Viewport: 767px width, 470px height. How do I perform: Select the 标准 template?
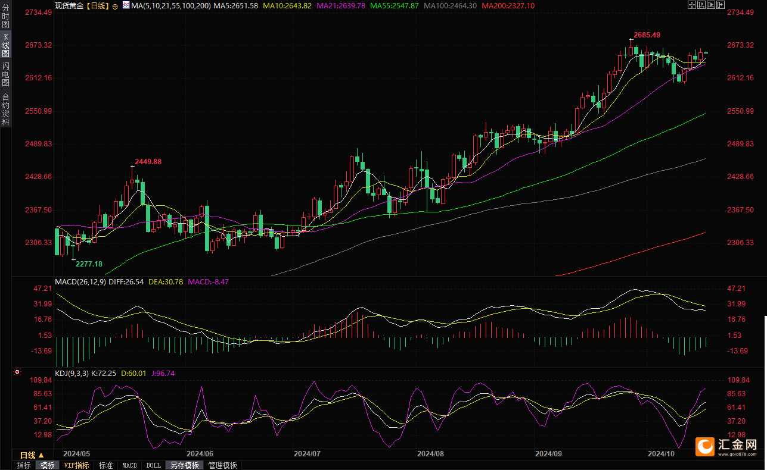pos(105,465)
